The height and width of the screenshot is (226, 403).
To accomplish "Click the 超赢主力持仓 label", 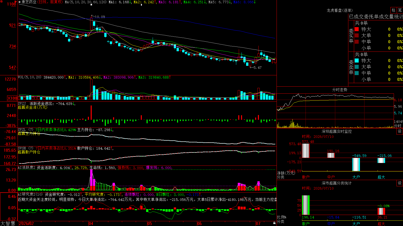I will [x=29, y=134].
